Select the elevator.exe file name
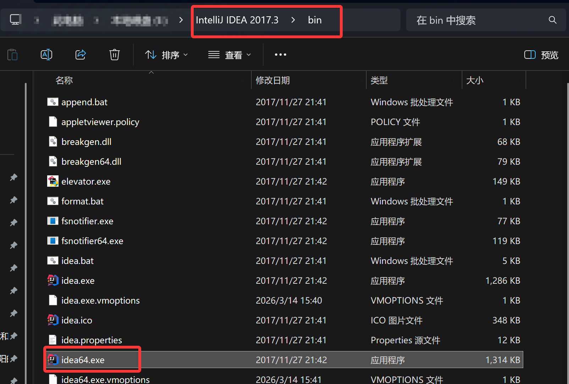The height and width of the screenshot is (384, 569). tap(86, 181)
